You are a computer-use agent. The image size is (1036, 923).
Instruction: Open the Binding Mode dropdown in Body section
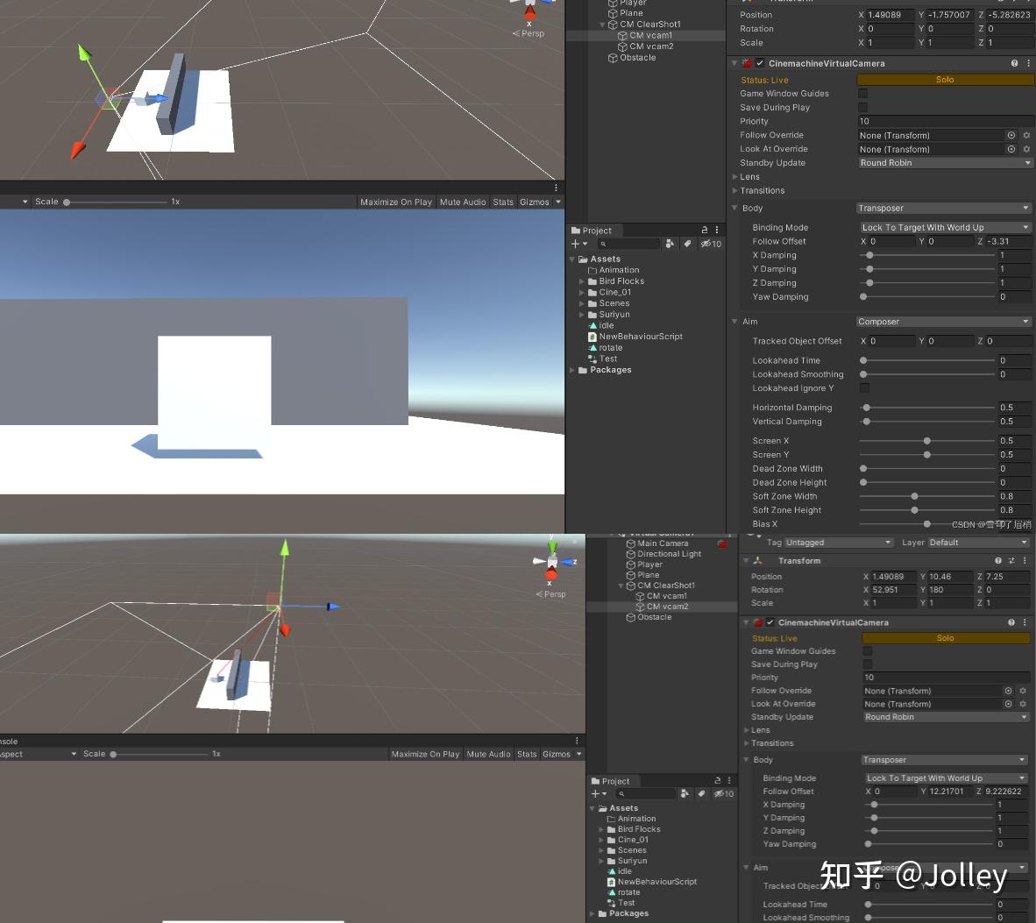pos(944,227)
